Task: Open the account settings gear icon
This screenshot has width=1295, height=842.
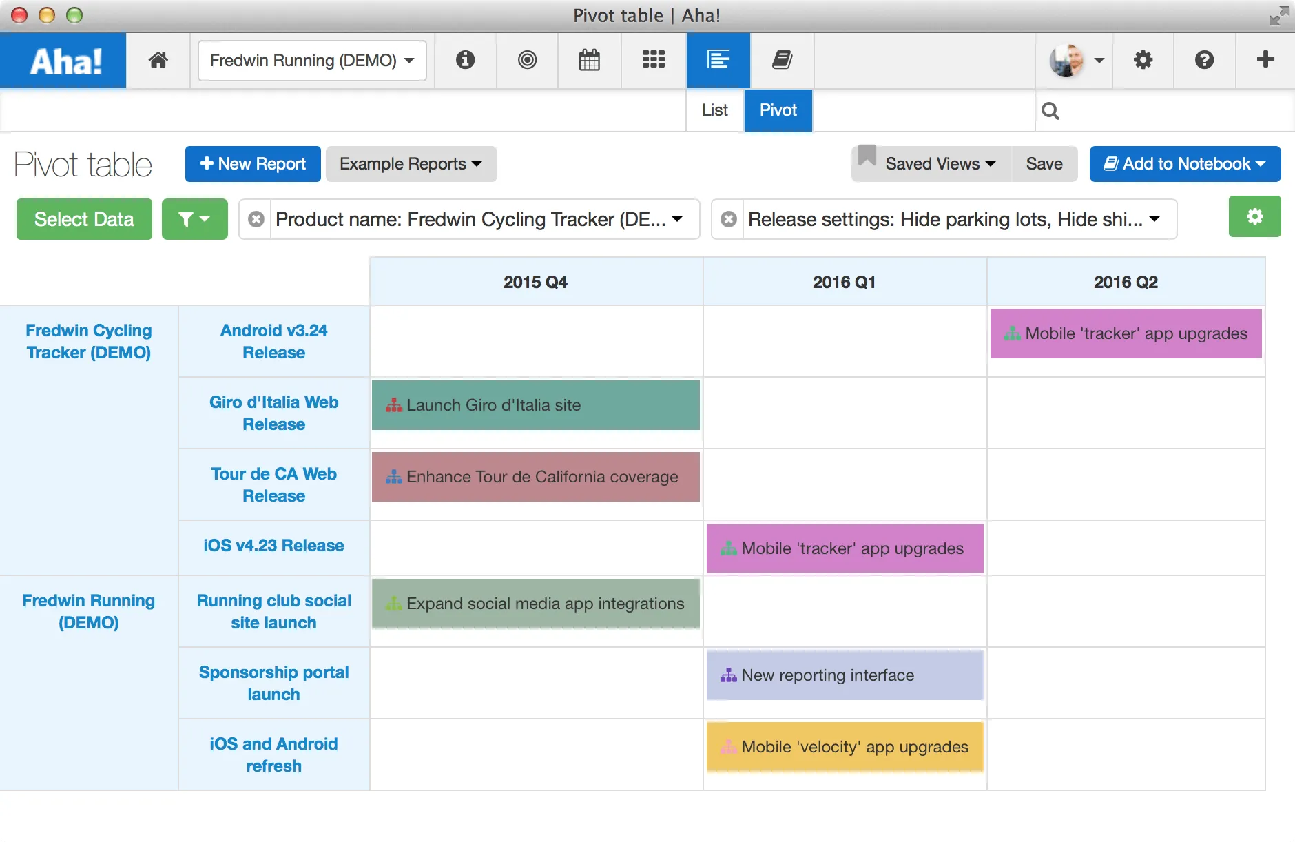Action: click(x=1143, y=60)
